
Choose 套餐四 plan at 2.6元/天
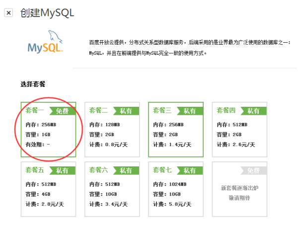pos(239,130)
